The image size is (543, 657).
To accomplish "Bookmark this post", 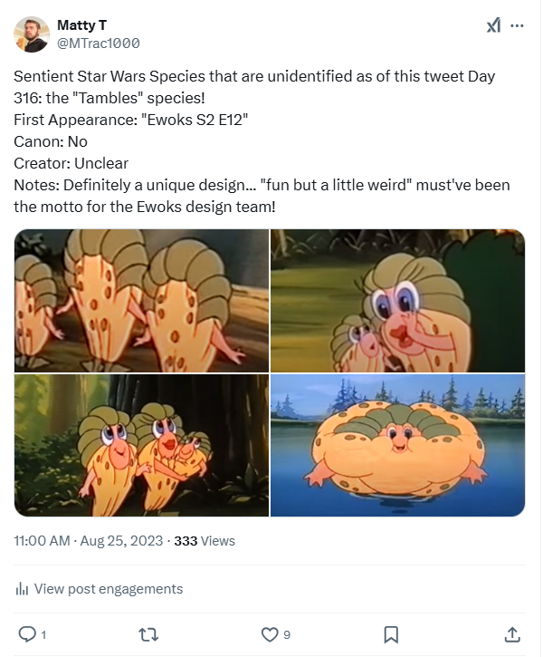I will (x=390, y=633).
